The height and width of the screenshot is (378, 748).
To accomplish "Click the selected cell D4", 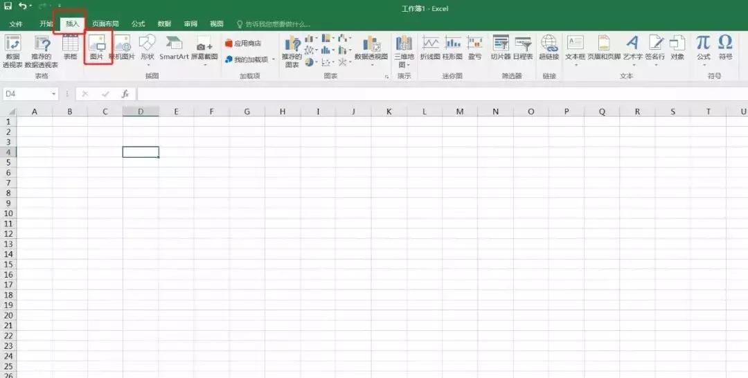I will (141, 152).
